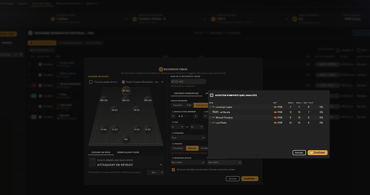
Task: Click the headset icon beside Manuel Fonseca
Action: coord(214,118)
